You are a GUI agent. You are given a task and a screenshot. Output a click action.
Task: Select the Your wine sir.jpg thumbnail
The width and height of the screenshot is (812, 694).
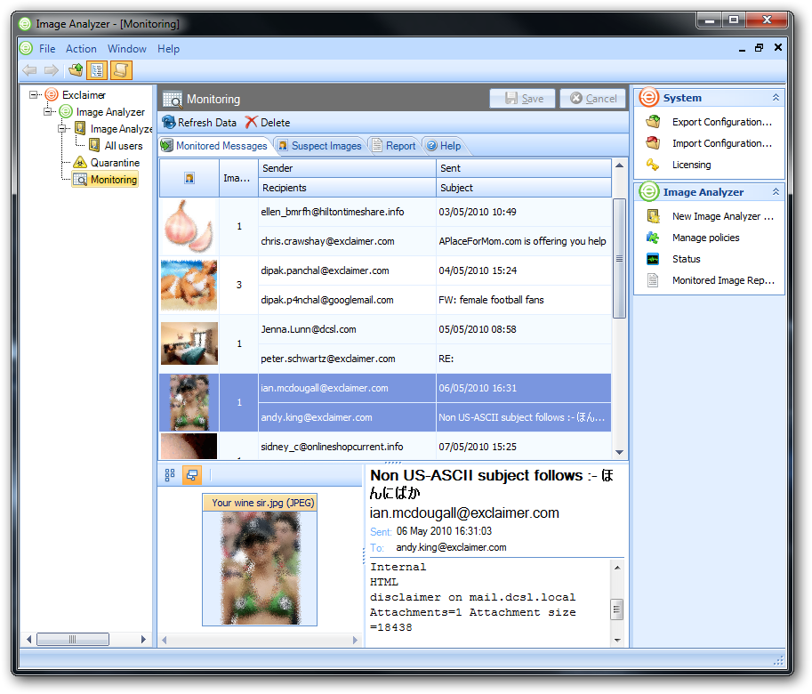click(x=260, y=561)
